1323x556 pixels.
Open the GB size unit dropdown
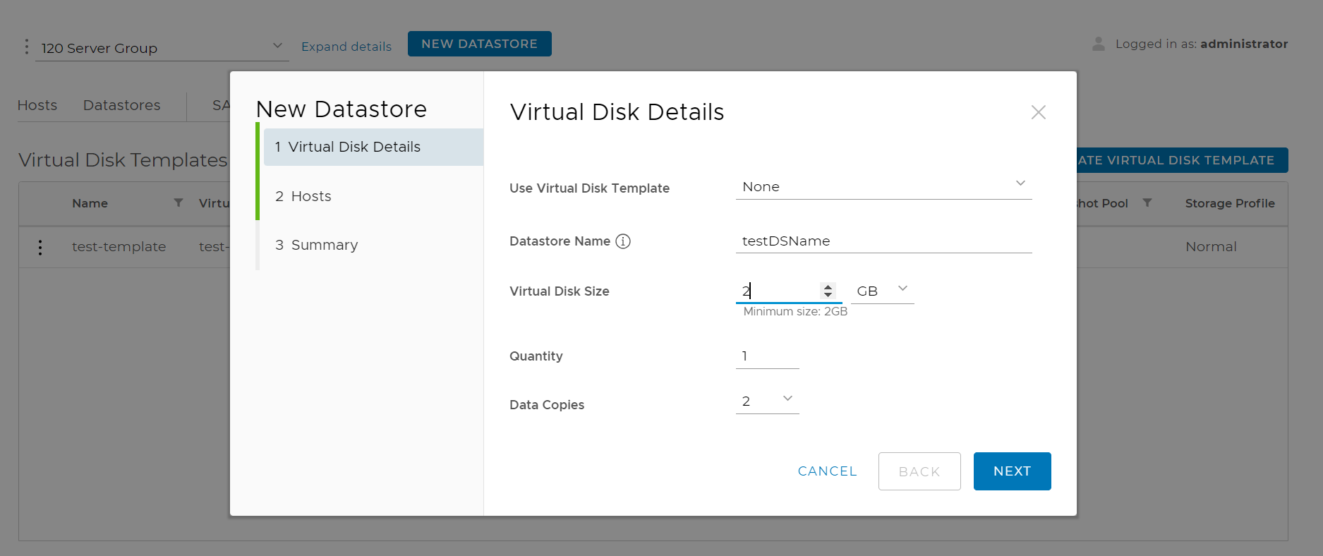coord(882,291)
